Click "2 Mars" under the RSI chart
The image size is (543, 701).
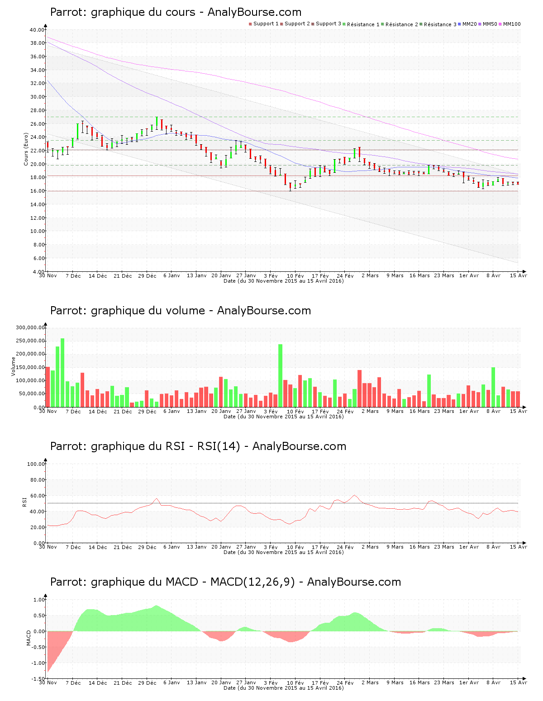370,547
